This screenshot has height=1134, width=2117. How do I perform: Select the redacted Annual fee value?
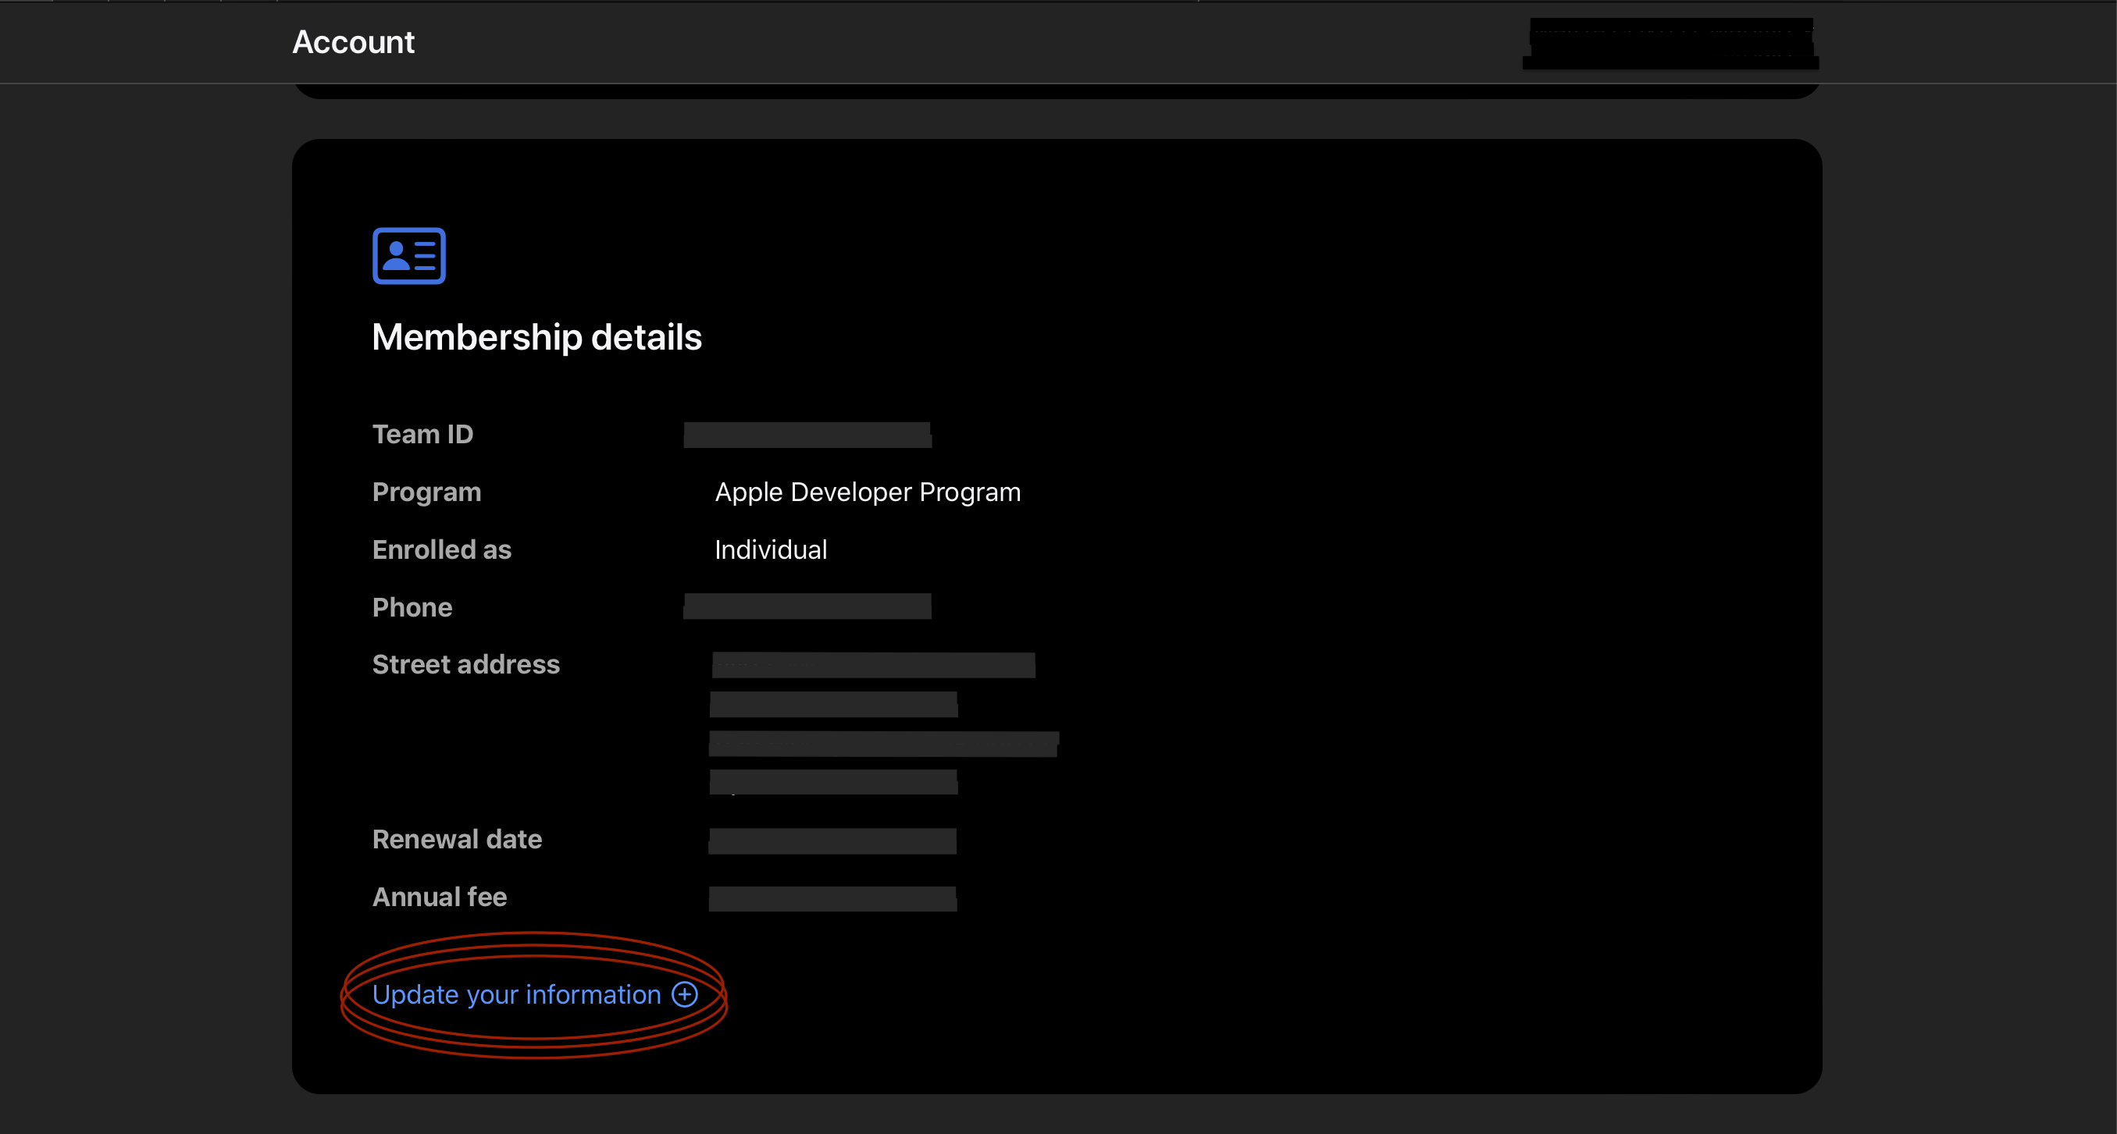[x=832, y=898]
